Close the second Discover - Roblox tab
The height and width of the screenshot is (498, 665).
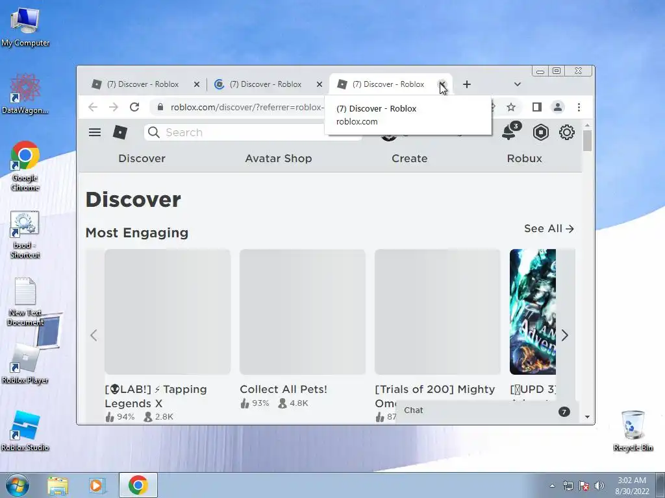point(320,84)
